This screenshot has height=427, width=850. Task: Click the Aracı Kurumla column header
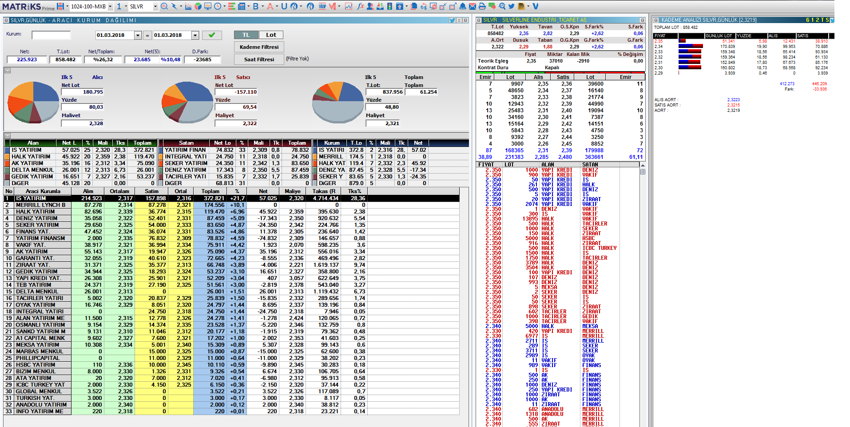point(43,191)
